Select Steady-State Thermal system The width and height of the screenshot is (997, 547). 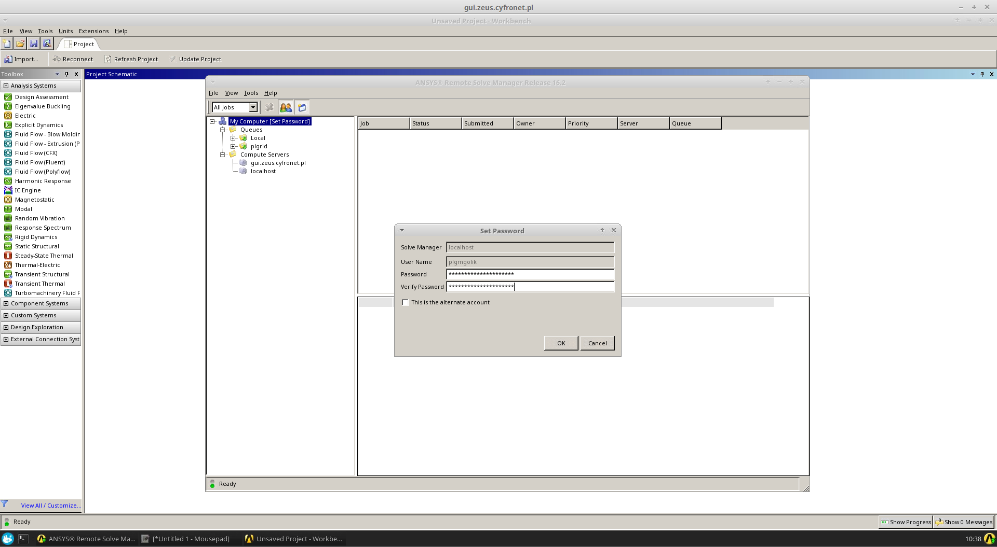pyautogui.click(x=44, y=256)
